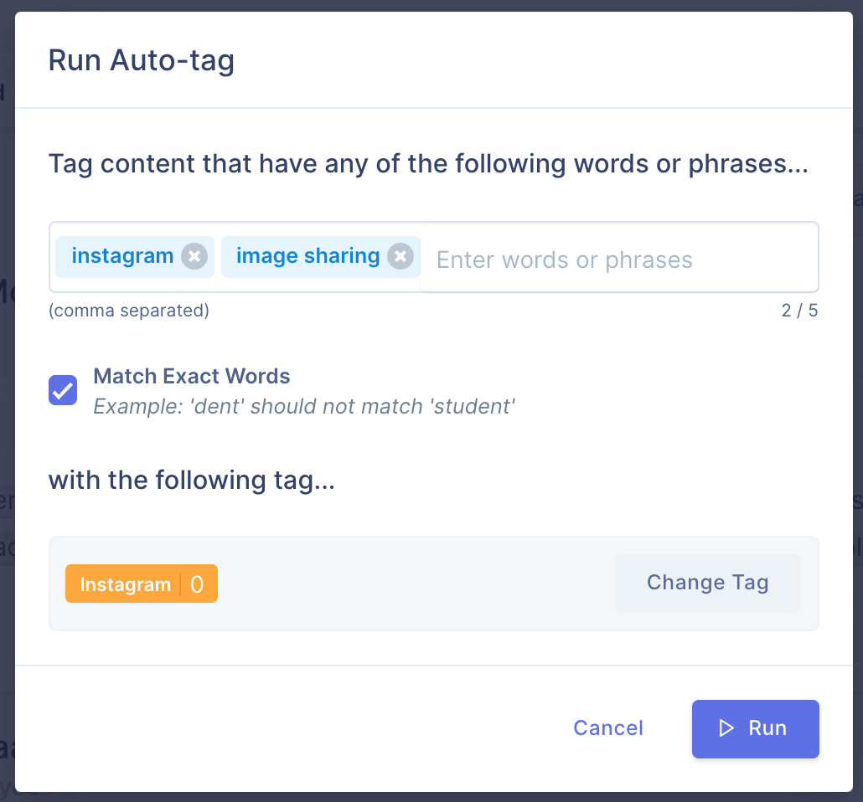Click the '(comma separated)' hint text

pos(129,311)
